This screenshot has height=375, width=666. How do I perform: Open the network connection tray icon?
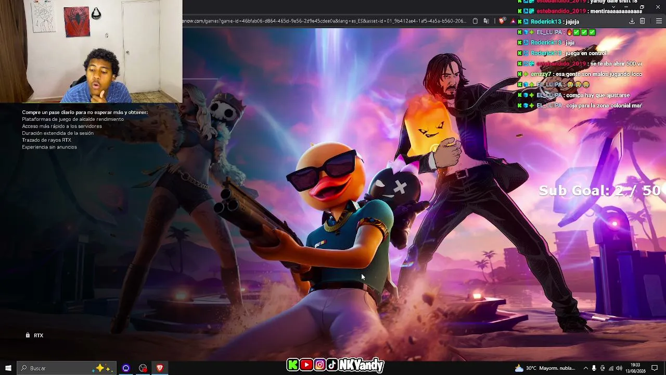[x=611, y=368]
